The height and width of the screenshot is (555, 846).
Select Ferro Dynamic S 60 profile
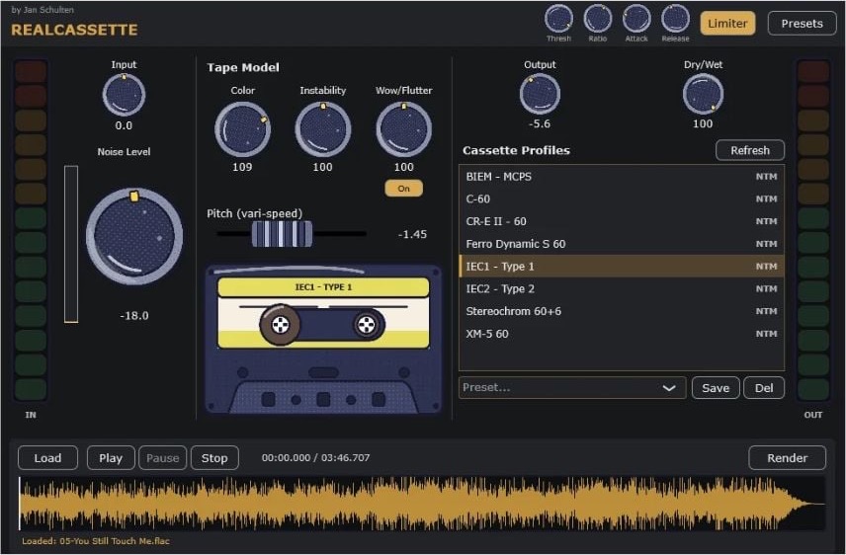[x=622, y=244]
